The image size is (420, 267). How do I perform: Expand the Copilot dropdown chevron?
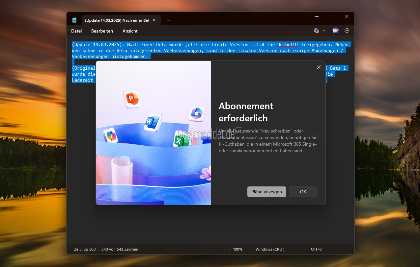click(x=324, y=31)
